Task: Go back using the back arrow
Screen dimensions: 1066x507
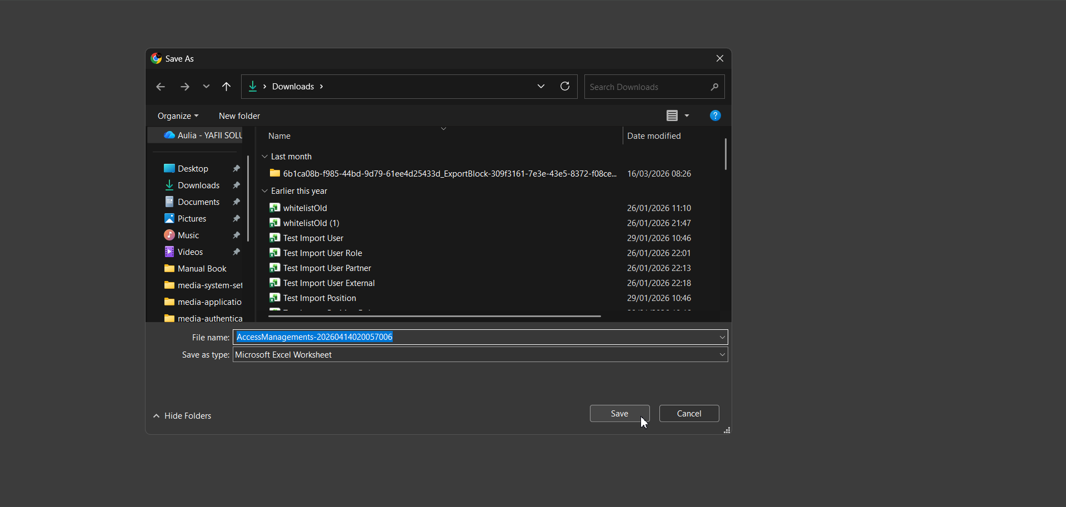Action: (x=161, y=87)
